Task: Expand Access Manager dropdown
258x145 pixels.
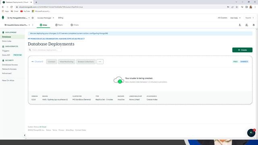Action: pyautogui.click(x=46, y=18)
